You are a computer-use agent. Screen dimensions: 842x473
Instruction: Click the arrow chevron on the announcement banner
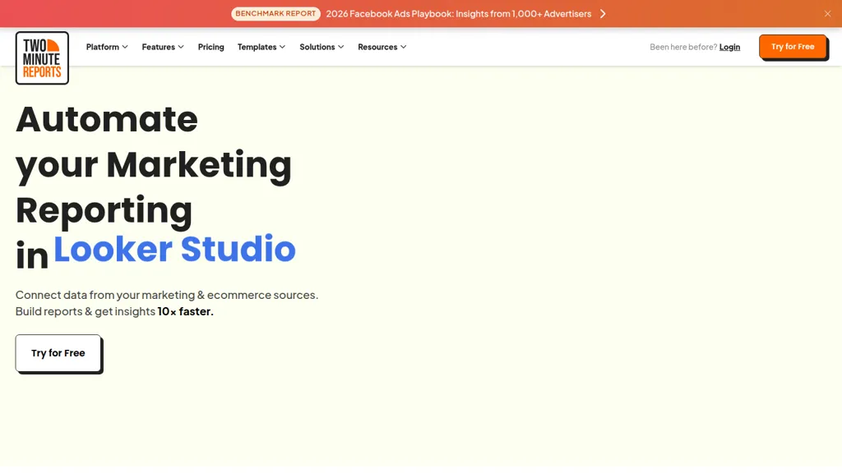coord(603,14)
